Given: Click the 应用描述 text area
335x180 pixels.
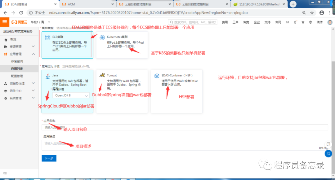Looking at the screenshot, I should pyautogui.click(x=185, y=145).
